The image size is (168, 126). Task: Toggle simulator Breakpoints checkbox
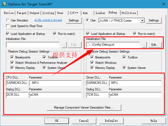click(x=12, y=57)
